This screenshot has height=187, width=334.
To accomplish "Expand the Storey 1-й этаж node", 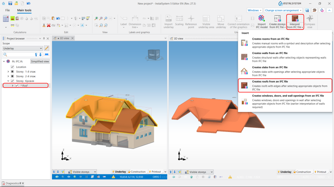I will pos(8,72).
